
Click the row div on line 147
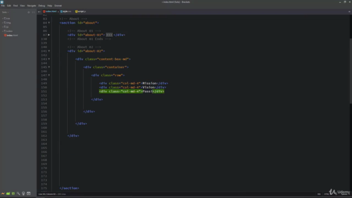coord(108,75)
